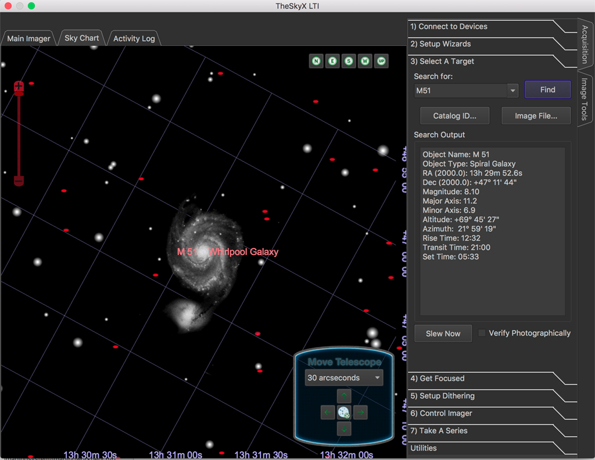This screenshot has width=595, height=460.
Task: Select the Acquisition vertical tab
Action: (x=585, y=44)
